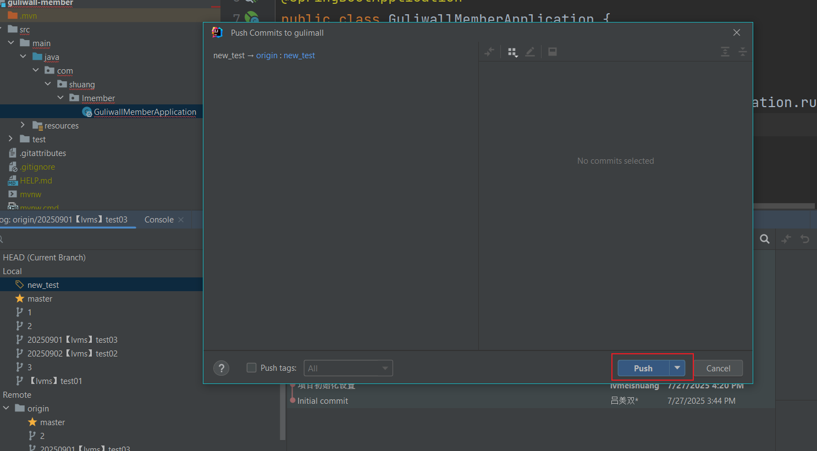The image size is (817, 451).
Task: Open the HELP.md file
Action: tap(36, 181)
